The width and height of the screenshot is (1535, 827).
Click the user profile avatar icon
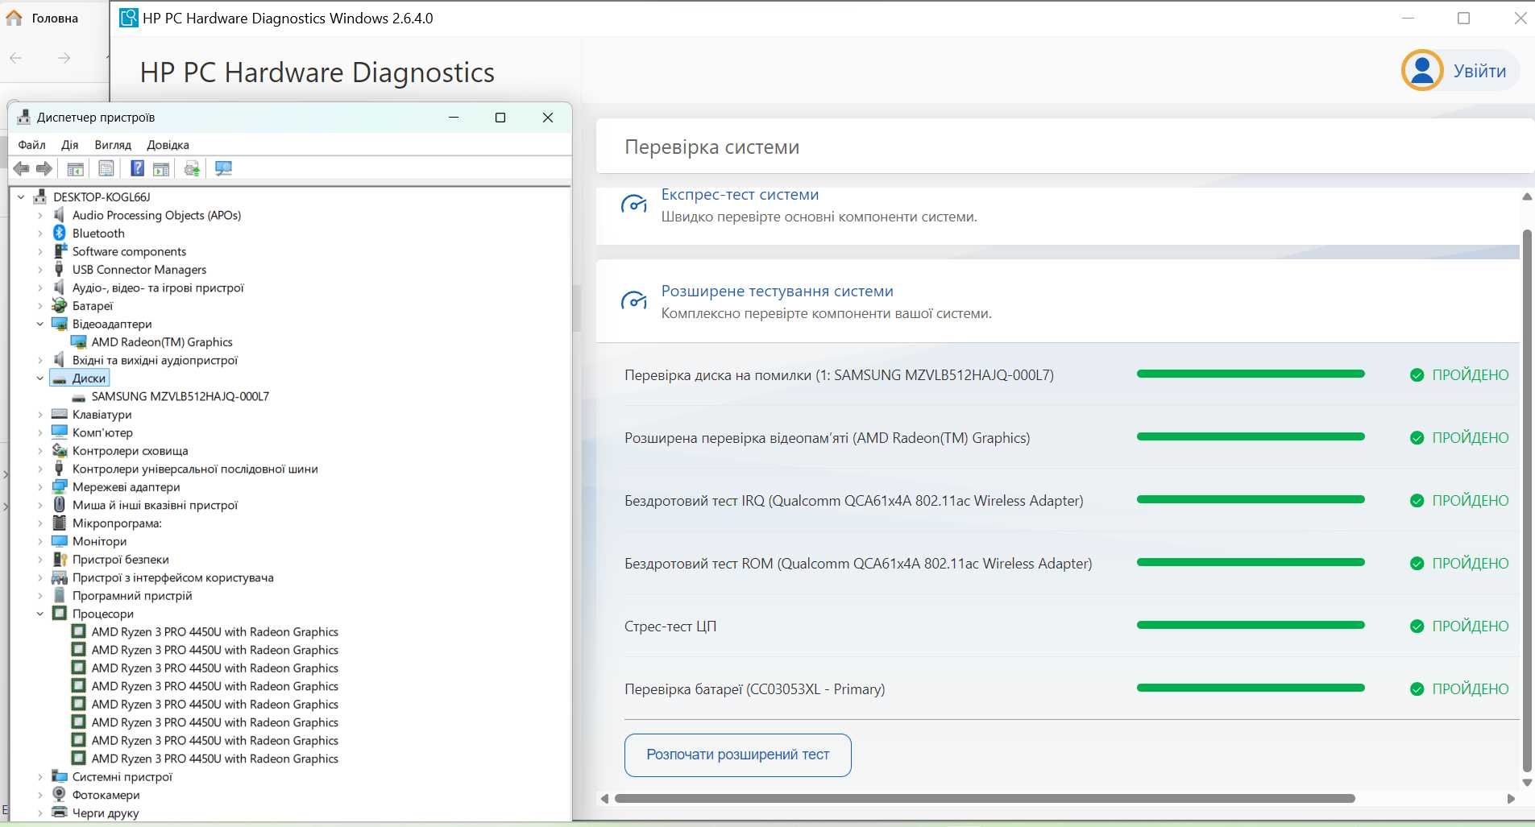(x=1422, y=70)
